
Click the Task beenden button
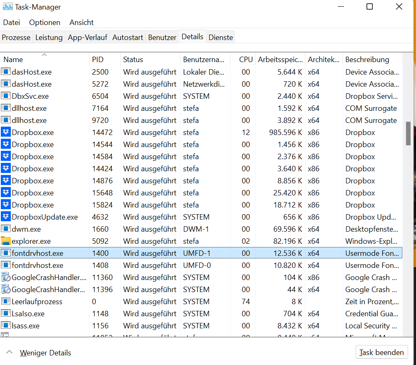(381, 352)
